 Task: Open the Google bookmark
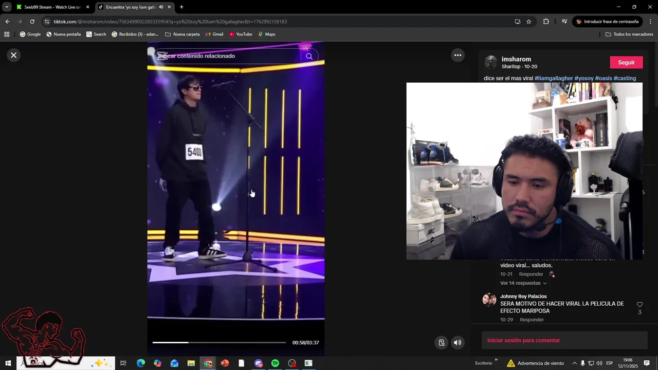coord(30,34)
